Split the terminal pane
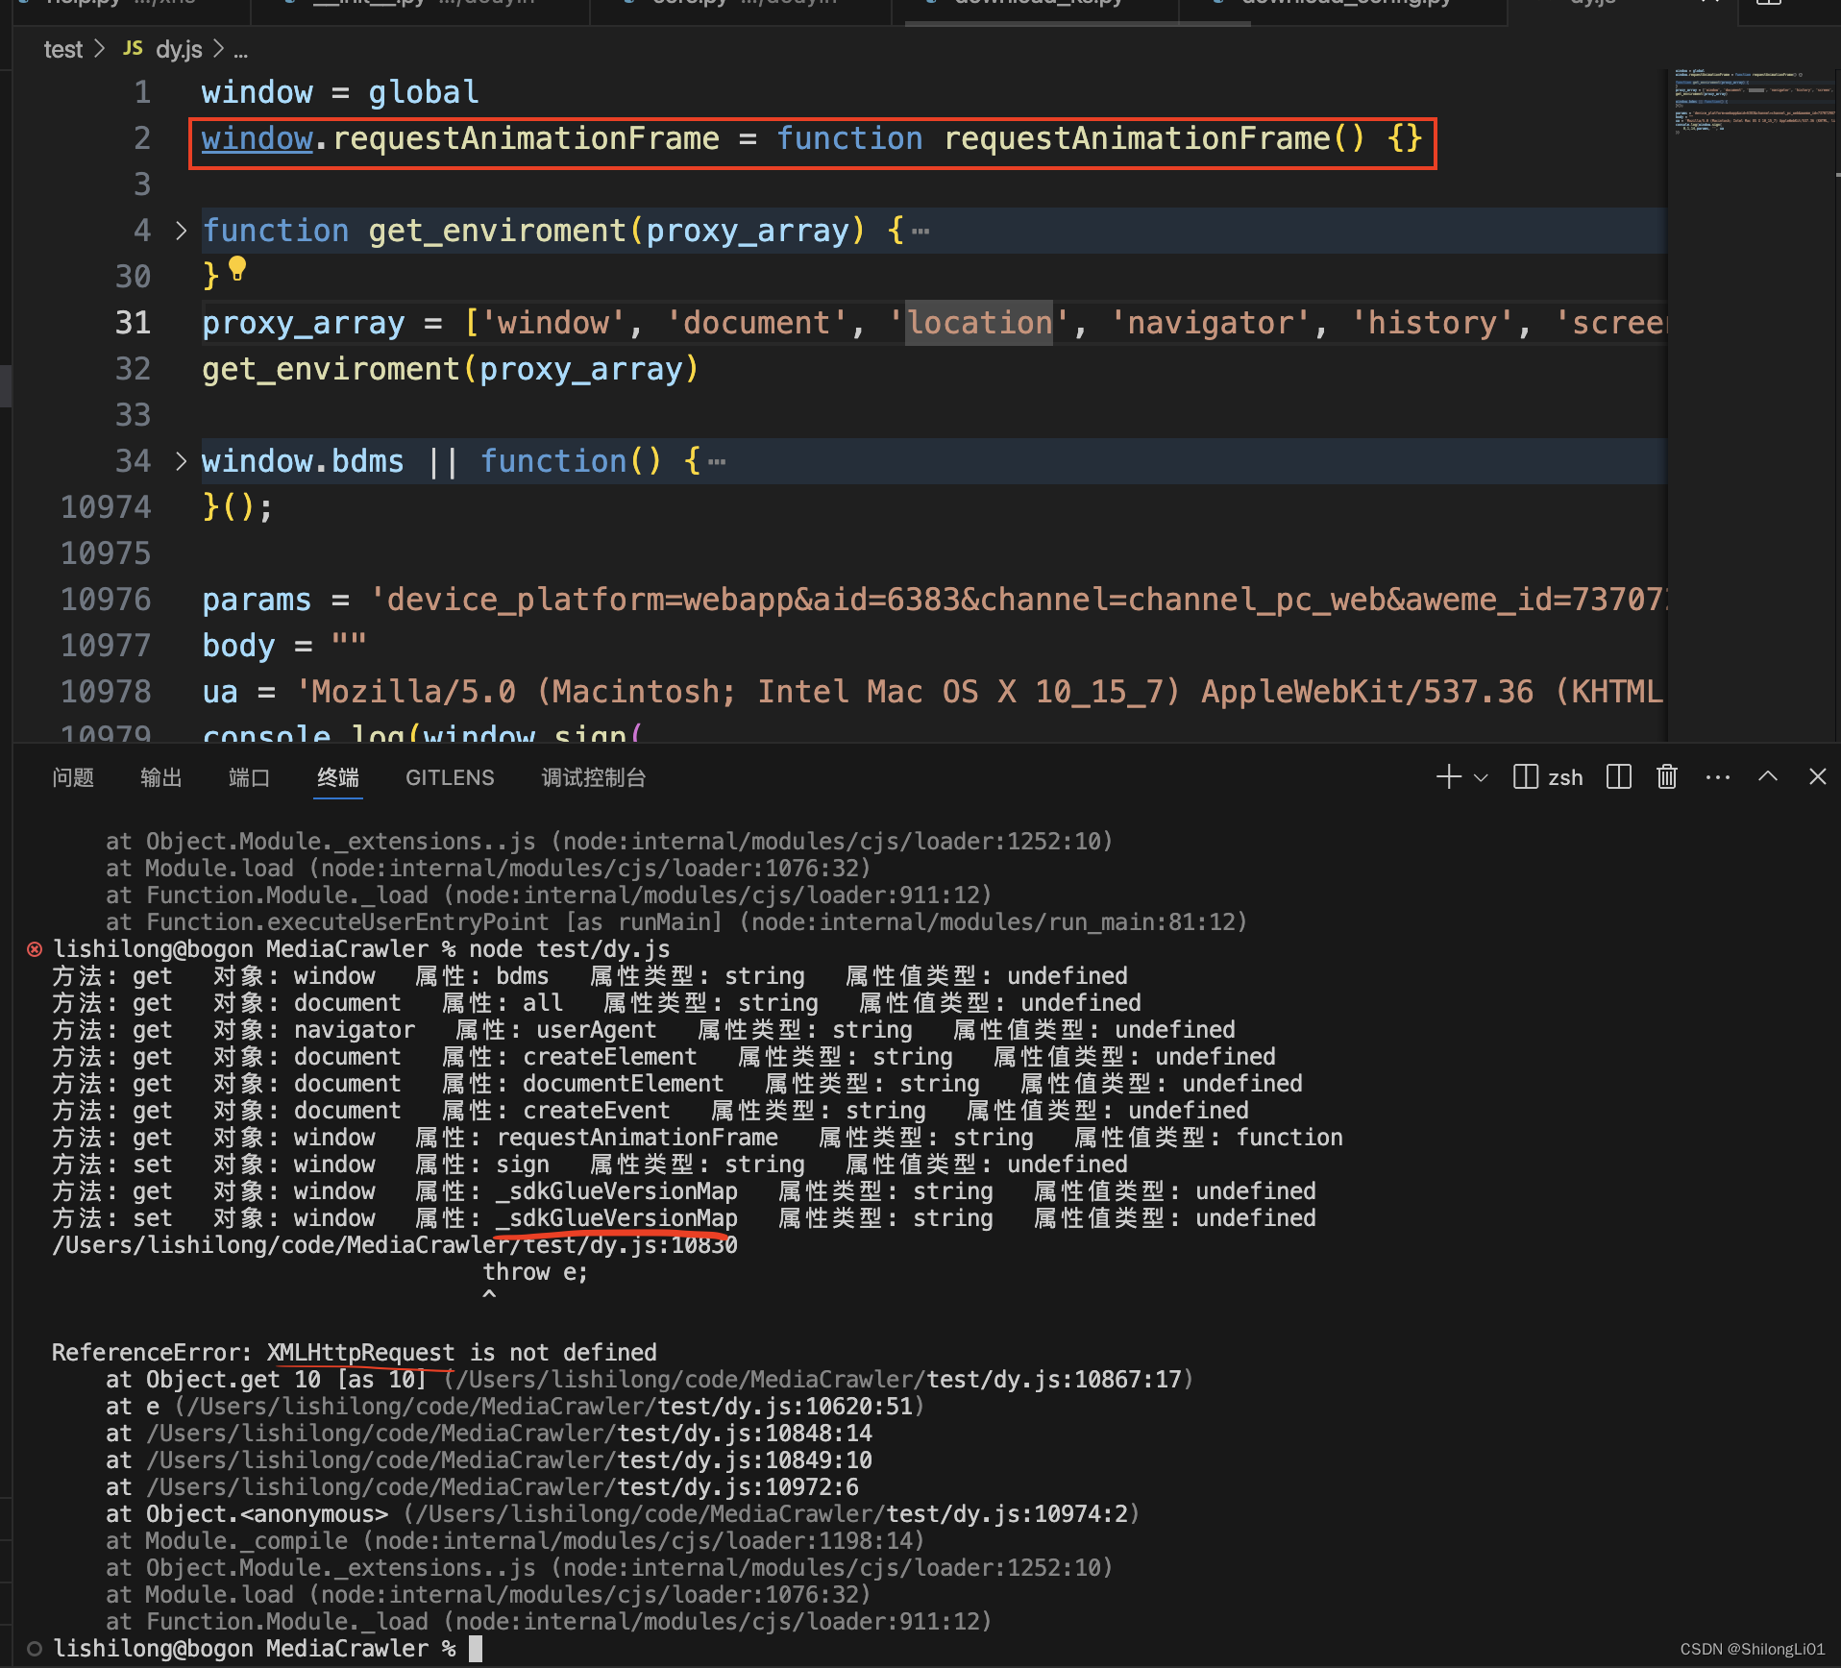1841x1668 pixels. click(1618, 777)
